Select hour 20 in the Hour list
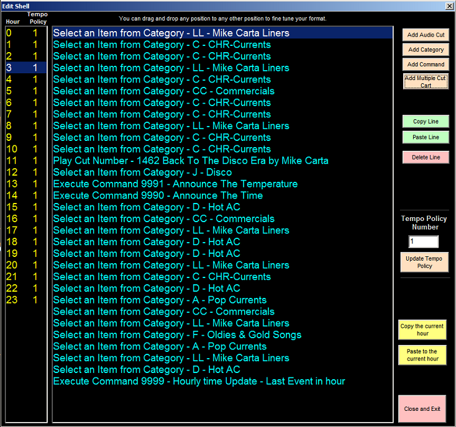 (26, 265)
